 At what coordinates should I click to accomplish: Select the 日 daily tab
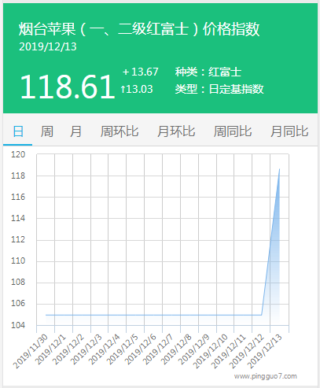(x=18, y=131)
